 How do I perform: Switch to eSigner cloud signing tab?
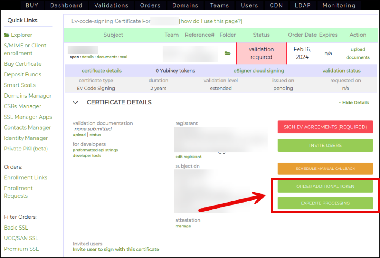(259, 71)
